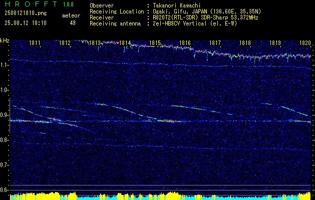Click the meteor label
The image size is (315, 200).
(x=71, y=15)
